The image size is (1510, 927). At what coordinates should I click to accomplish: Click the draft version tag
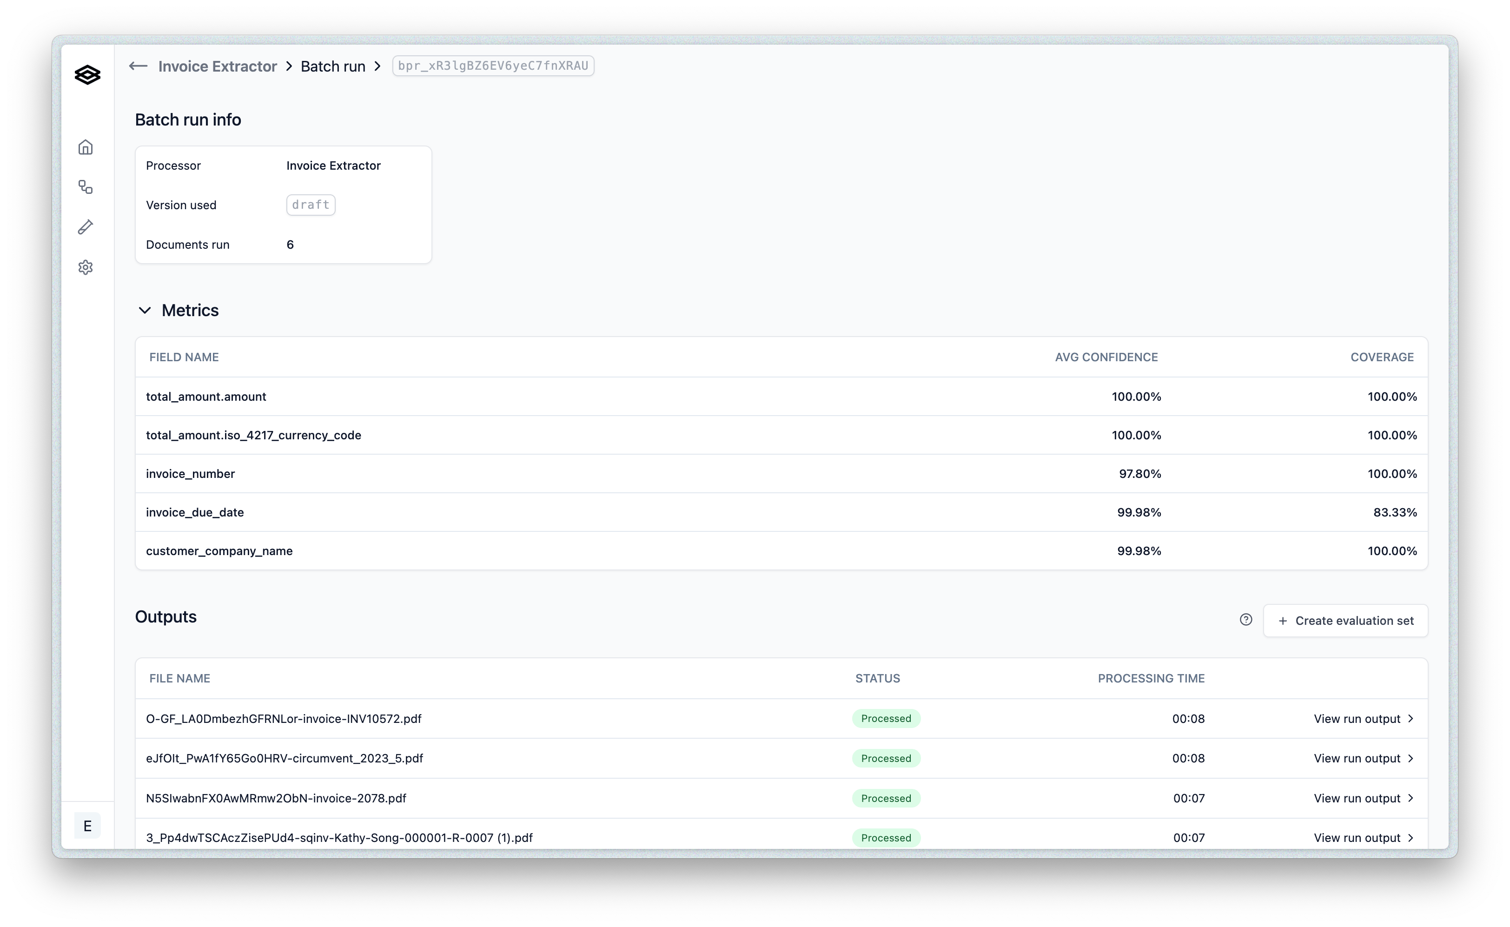[x=310, y=205]
